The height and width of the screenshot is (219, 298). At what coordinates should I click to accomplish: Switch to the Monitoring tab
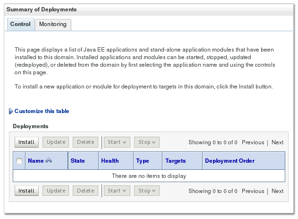53,24
